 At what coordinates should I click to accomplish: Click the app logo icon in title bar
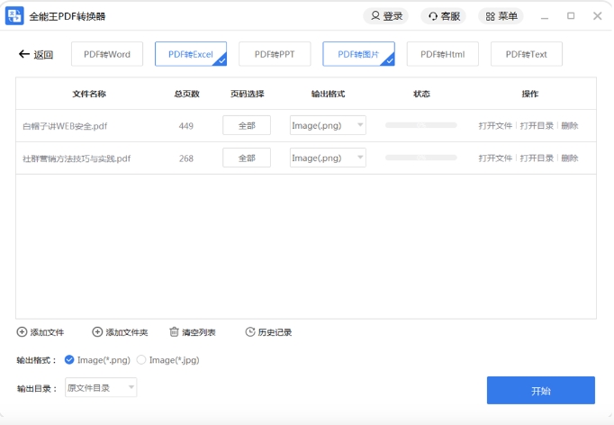14,15
